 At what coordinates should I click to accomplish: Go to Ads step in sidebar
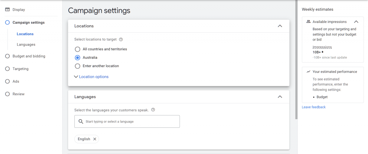tap(16, 81)
